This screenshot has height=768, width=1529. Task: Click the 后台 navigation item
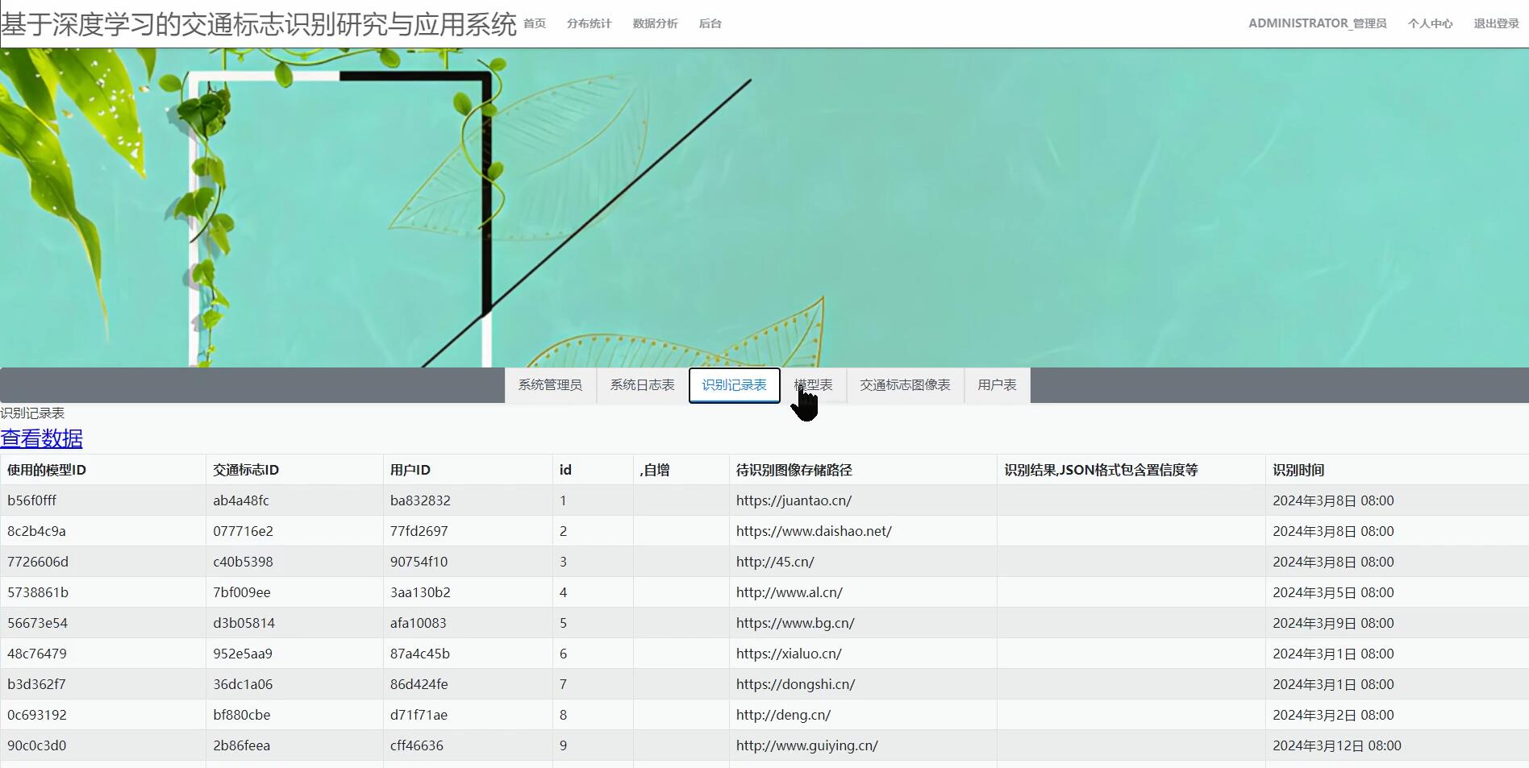710,23
